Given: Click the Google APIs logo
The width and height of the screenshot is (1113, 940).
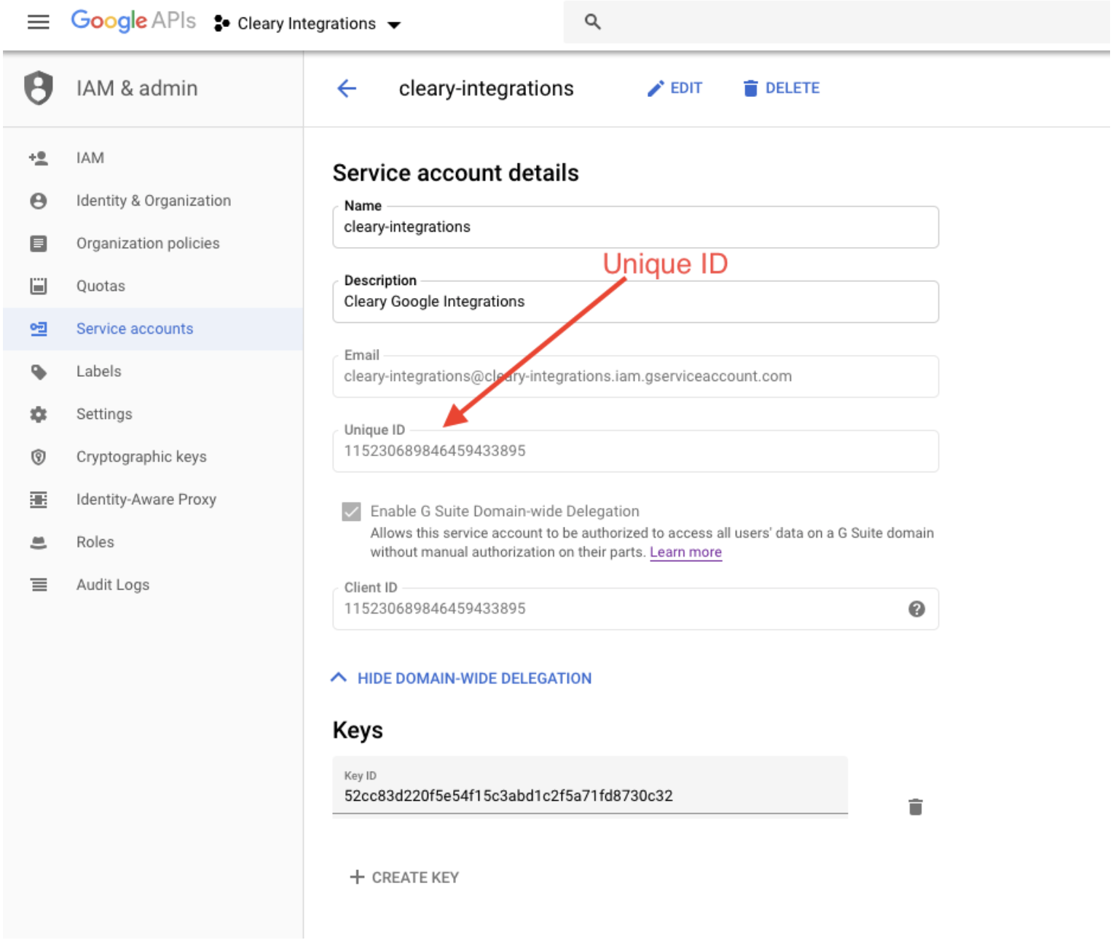Looking at the screenshot, I should point(133,21).
